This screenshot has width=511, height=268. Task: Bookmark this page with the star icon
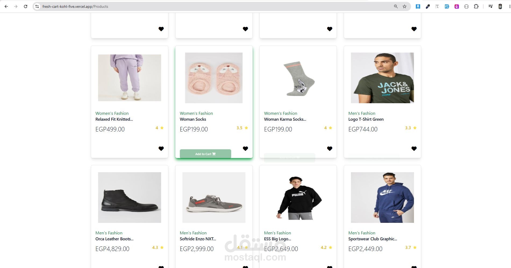click(x=405, y=6)
